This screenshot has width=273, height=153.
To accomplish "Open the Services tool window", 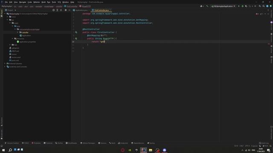I will (102, 143).
